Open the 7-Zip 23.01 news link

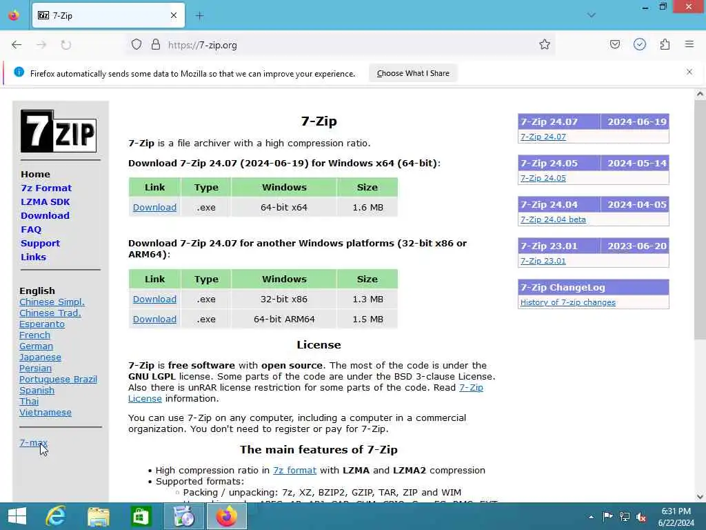click(543, 261)
